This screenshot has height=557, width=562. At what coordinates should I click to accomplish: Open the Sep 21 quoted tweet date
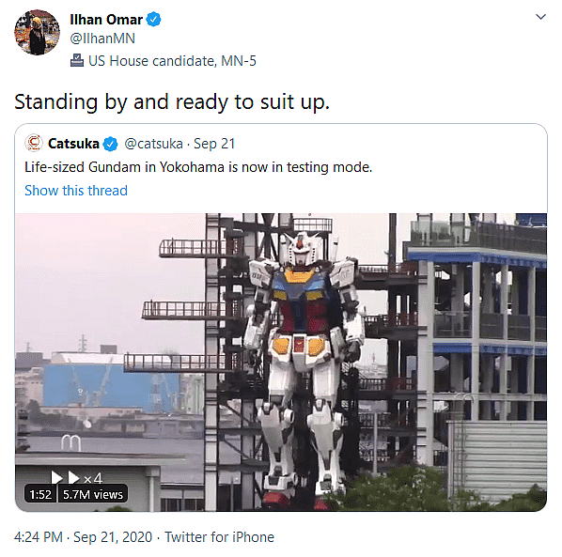(214, 144)
